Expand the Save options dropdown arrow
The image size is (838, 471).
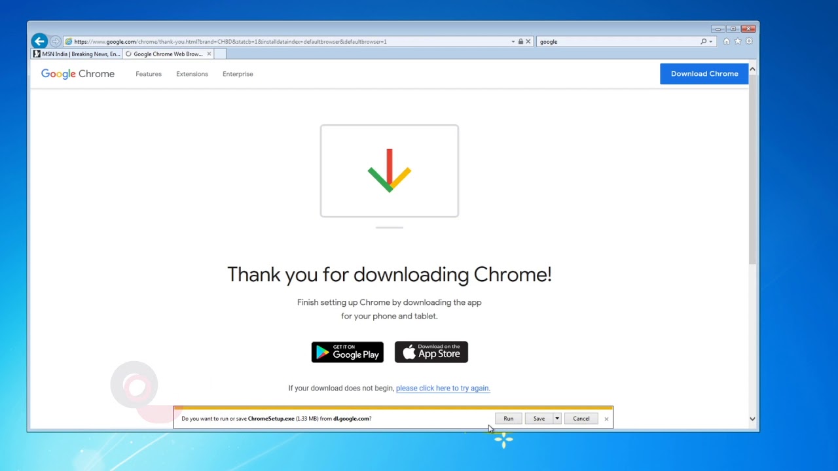tap(557, 419)
